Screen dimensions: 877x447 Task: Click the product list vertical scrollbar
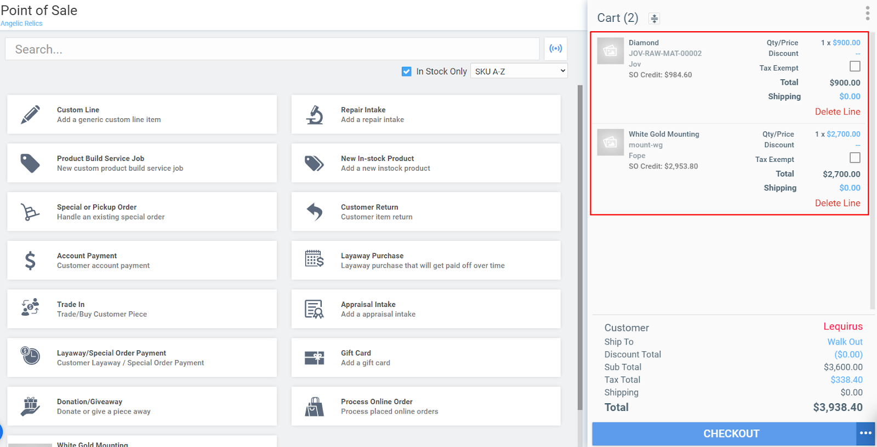(x=580, y=247)
